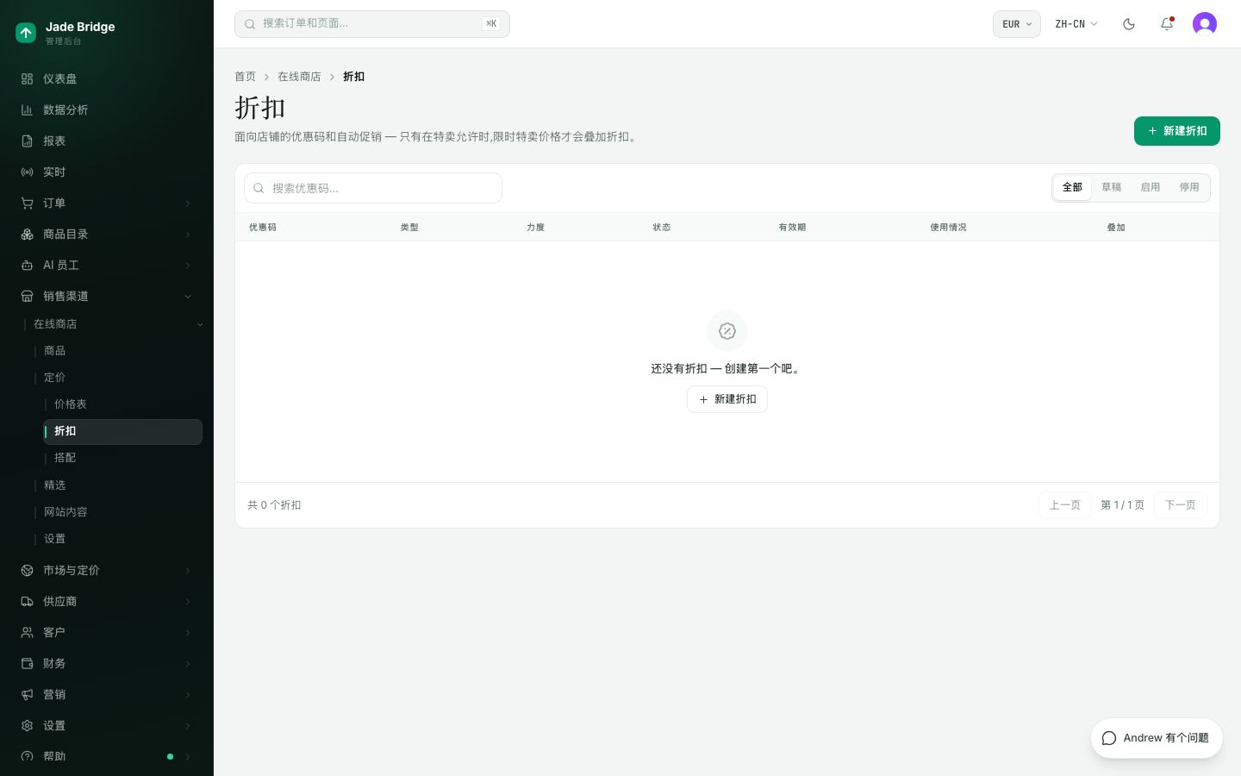Expand the 订单 sidebar section chevron
1241x776 pixels.
pos(188,203)
